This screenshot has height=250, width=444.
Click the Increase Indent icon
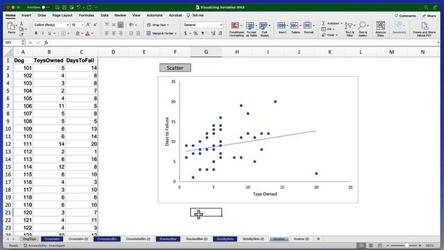coord(138,33)
